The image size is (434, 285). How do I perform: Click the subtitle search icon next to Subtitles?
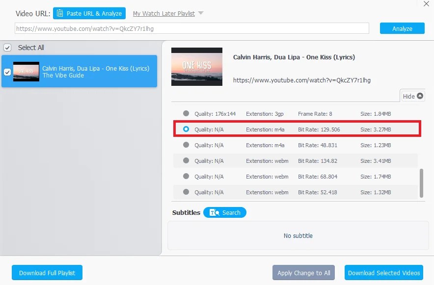[x=215, y=212]
